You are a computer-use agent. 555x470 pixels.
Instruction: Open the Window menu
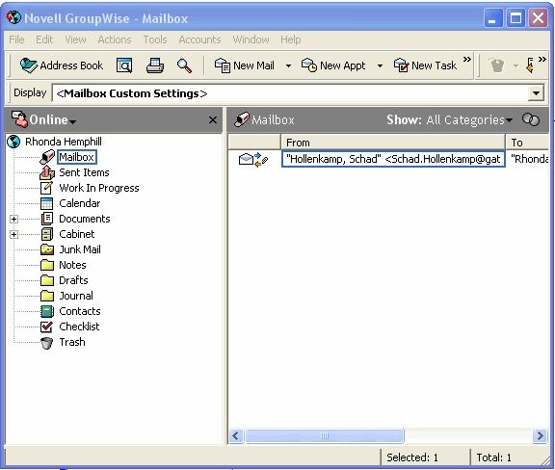point(251,39)
